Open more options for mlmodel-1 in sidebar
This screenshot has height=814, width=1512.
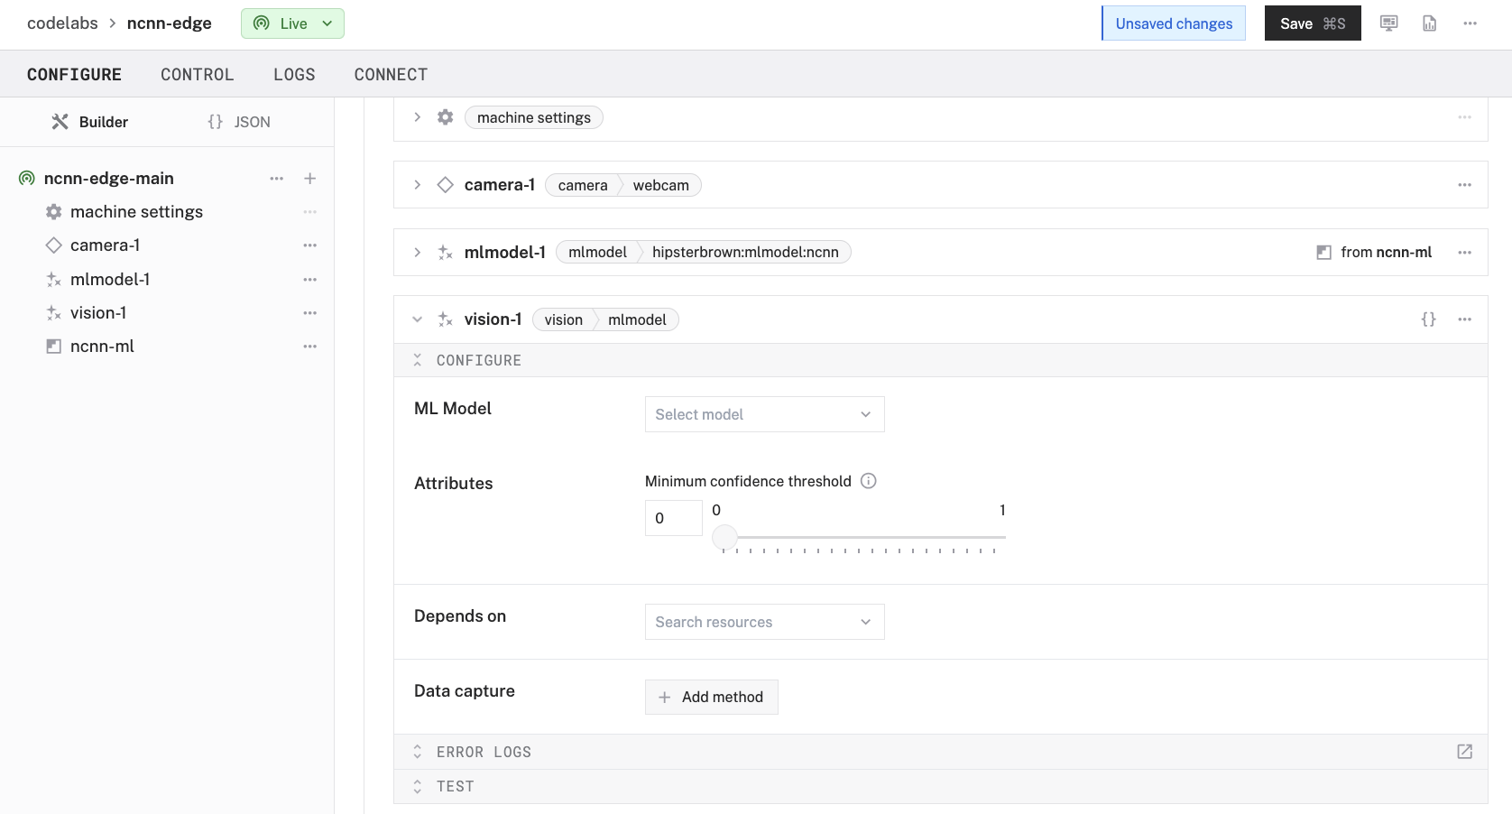pyautogui.click(x=310, y=280)
